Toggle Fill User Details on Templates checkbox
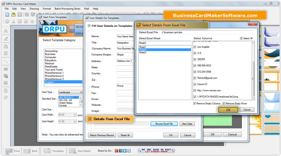This screenshot has height=156, width=281. (x=89, y=26)
